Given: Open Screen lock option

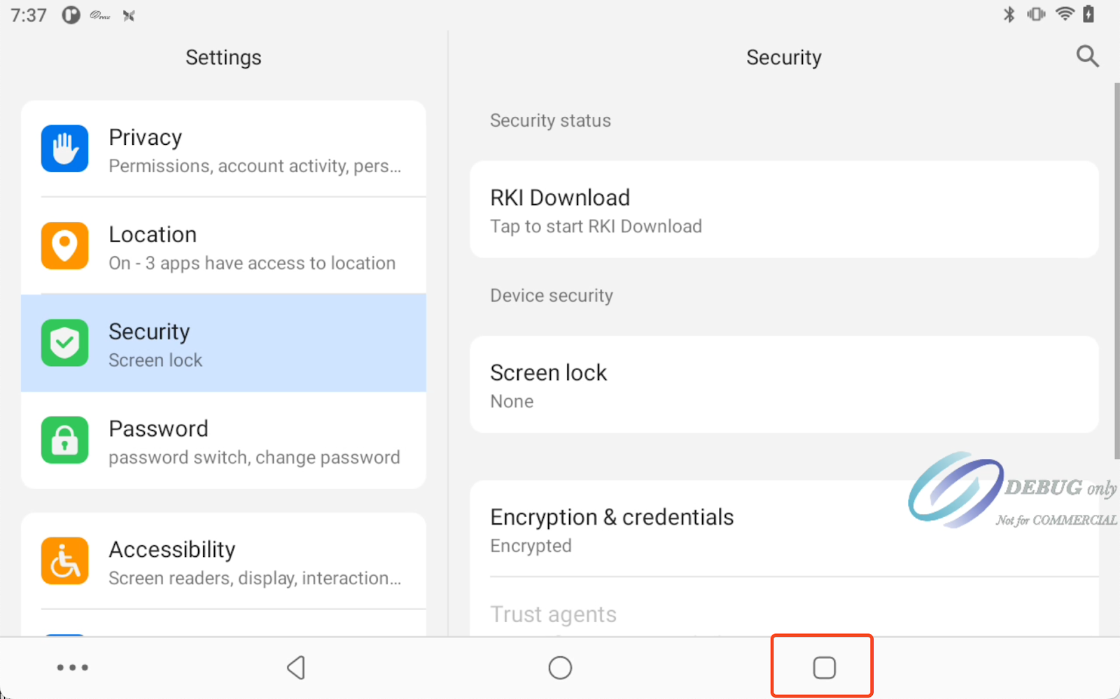Looking at the screenshot, I should click(x=783, y=385).
